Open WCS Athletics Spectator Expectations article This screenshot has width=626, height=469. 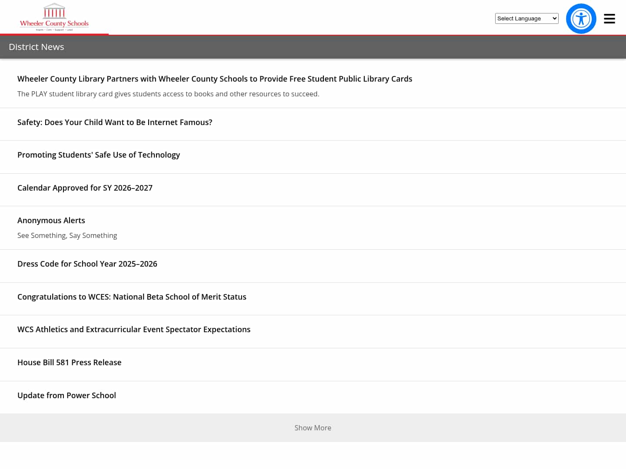point(134,330)
